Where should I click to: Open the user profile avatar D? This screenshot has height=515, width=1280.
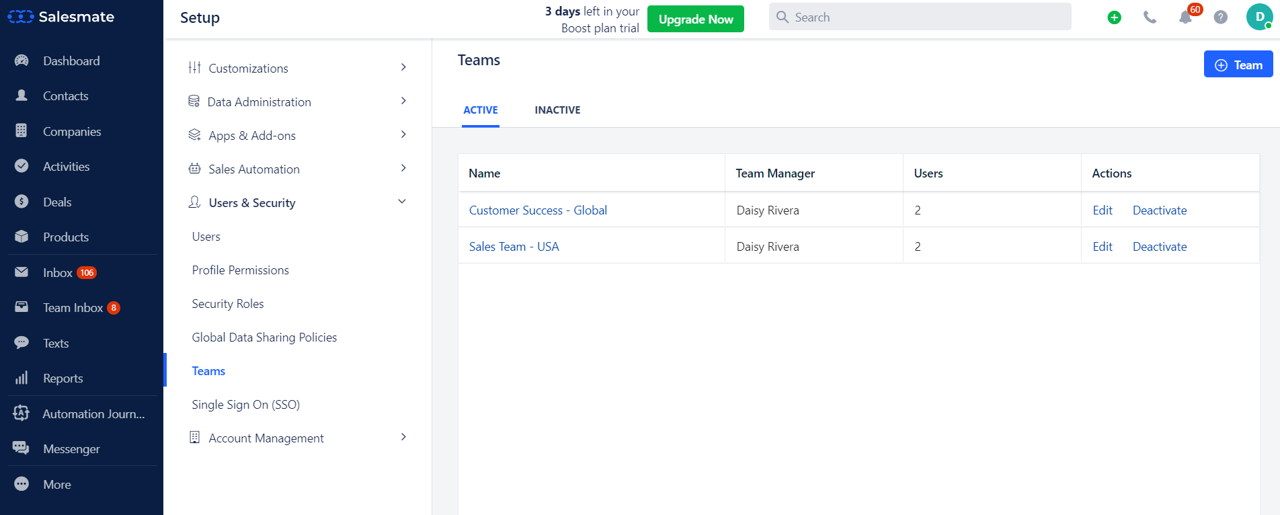coord(1259,17)
